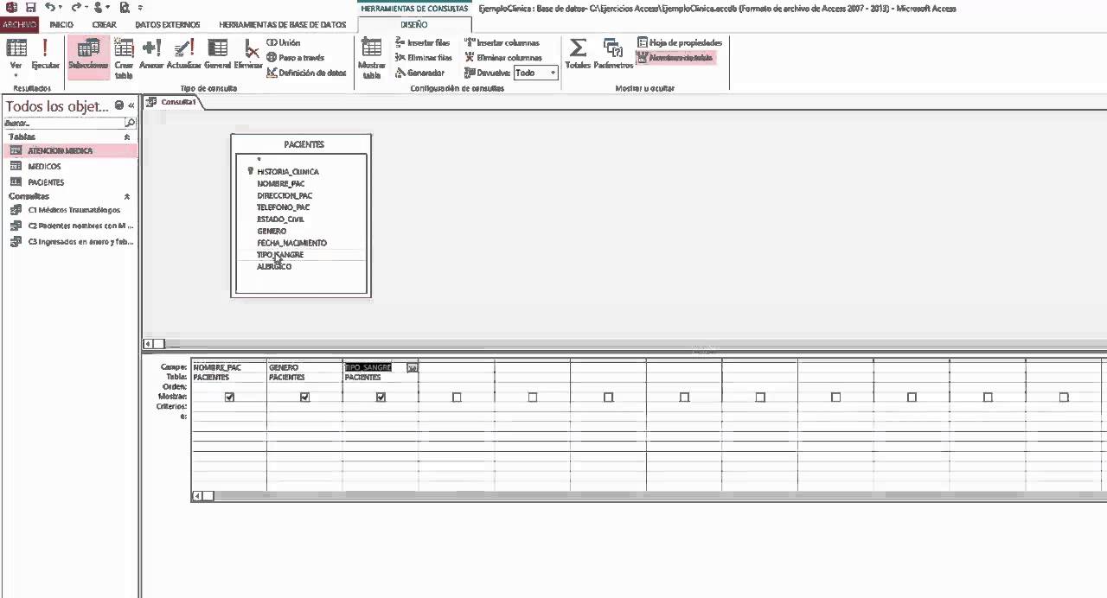Click the Redo arrow in quick access toolbar

[x=76, y=8]
